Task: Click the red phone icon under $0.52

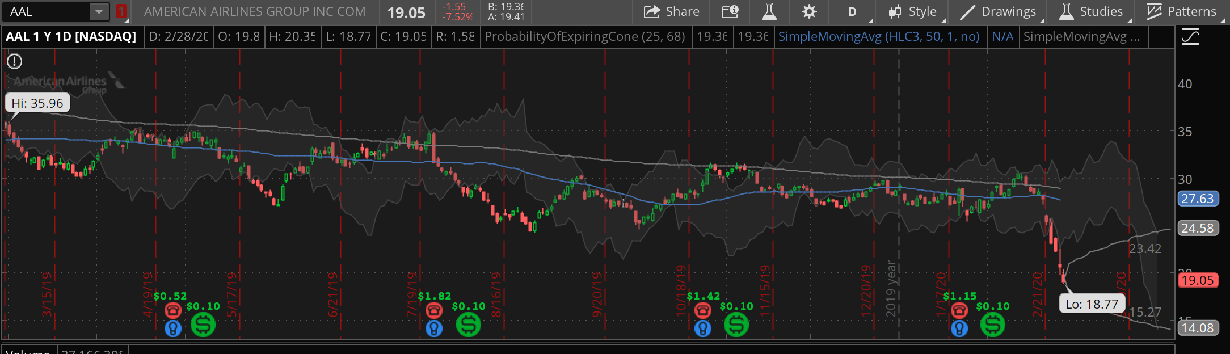Action: pos(173,310)
